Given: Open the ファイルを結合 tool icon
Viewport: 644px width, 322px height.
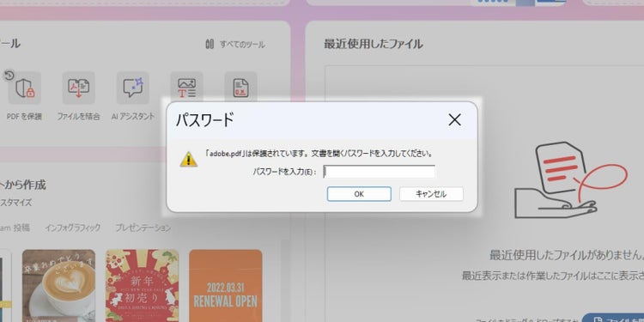Looking at the screenshot, I should 78,88.
